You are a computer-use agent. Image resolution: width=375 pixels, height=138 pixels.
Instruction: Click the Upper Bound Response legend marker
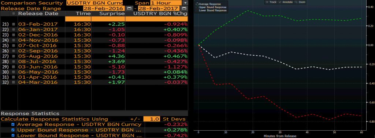click(197, 7)
